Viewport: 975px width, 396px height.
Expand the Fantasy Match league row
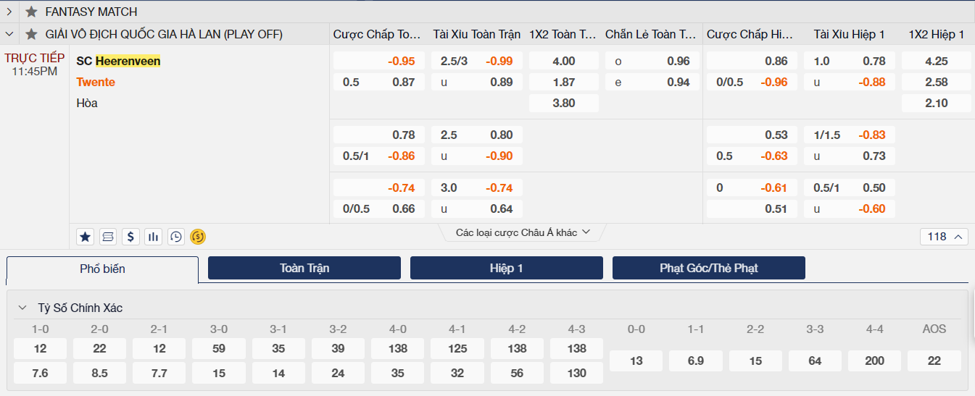(x=9, y=12)
